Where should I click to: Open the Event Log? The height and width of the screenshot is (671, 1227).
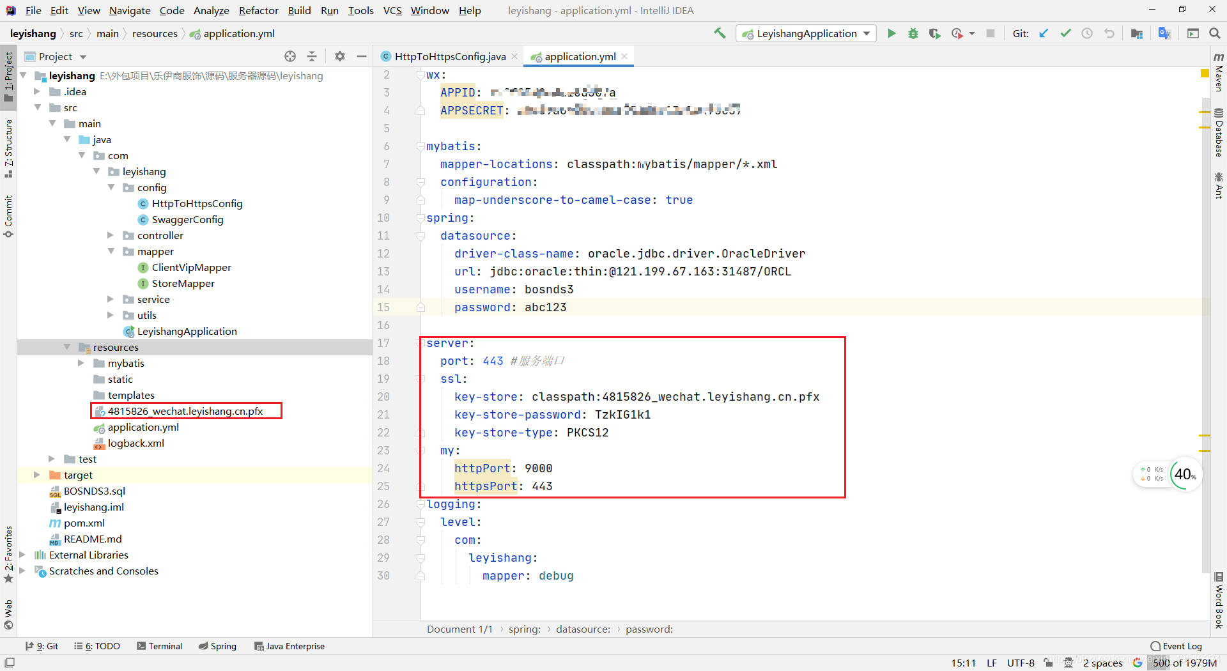(x=1176, y=646)
